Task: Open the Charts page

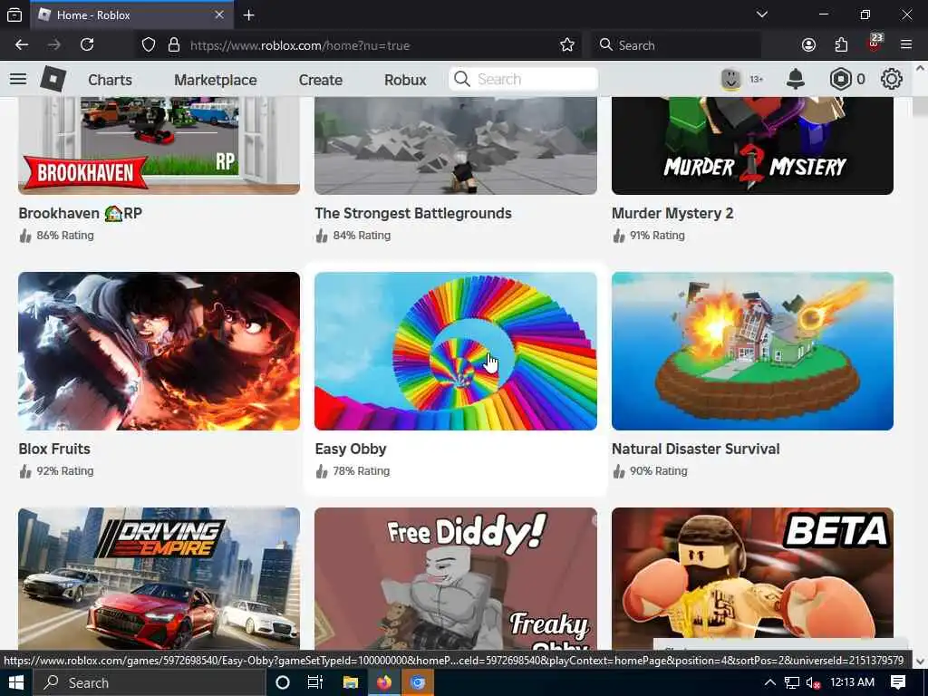Action: [x=110, y=80]
